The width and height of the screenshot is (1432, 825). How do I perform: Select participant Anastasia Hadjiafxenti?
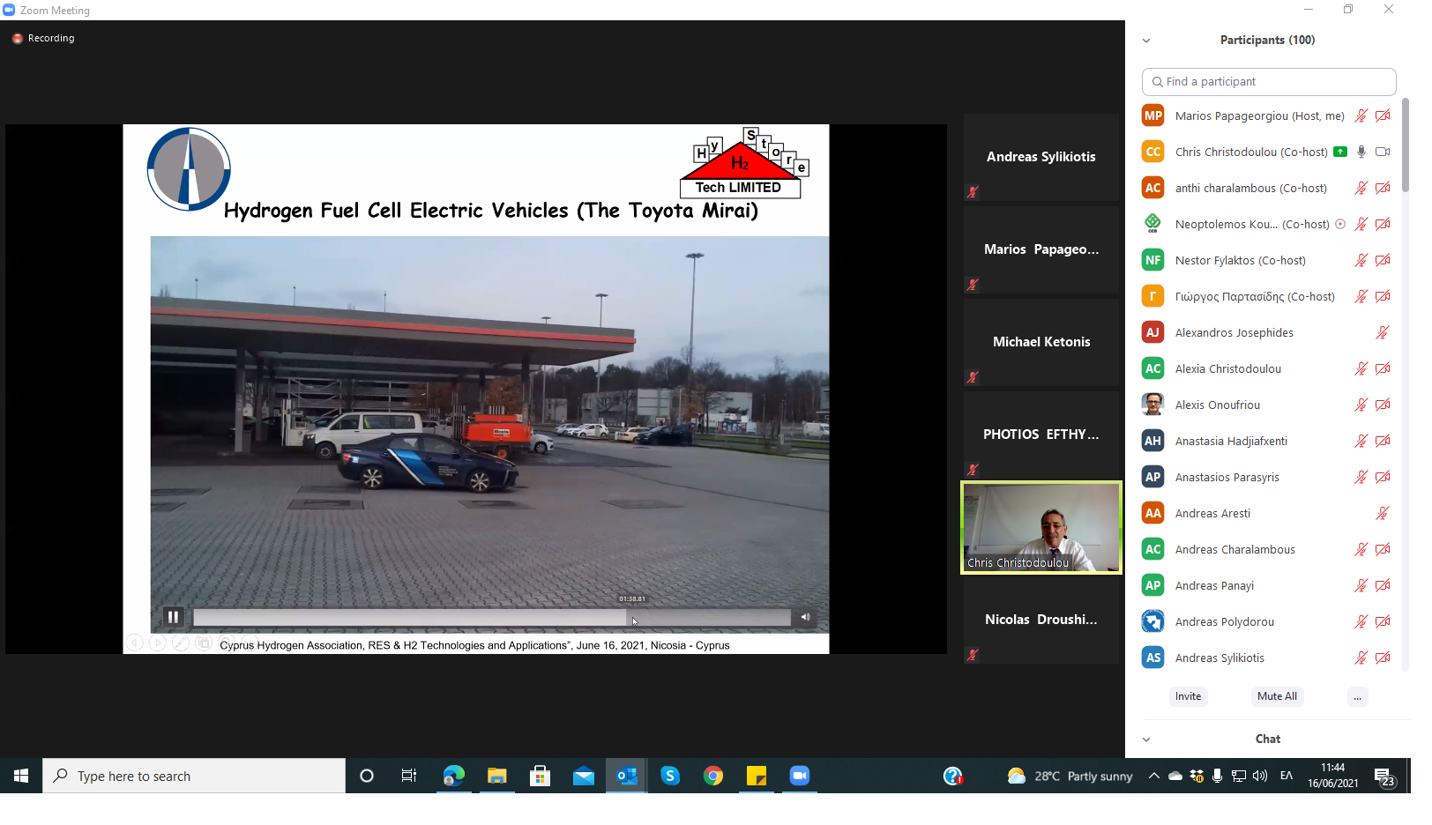coord(1267,441)
